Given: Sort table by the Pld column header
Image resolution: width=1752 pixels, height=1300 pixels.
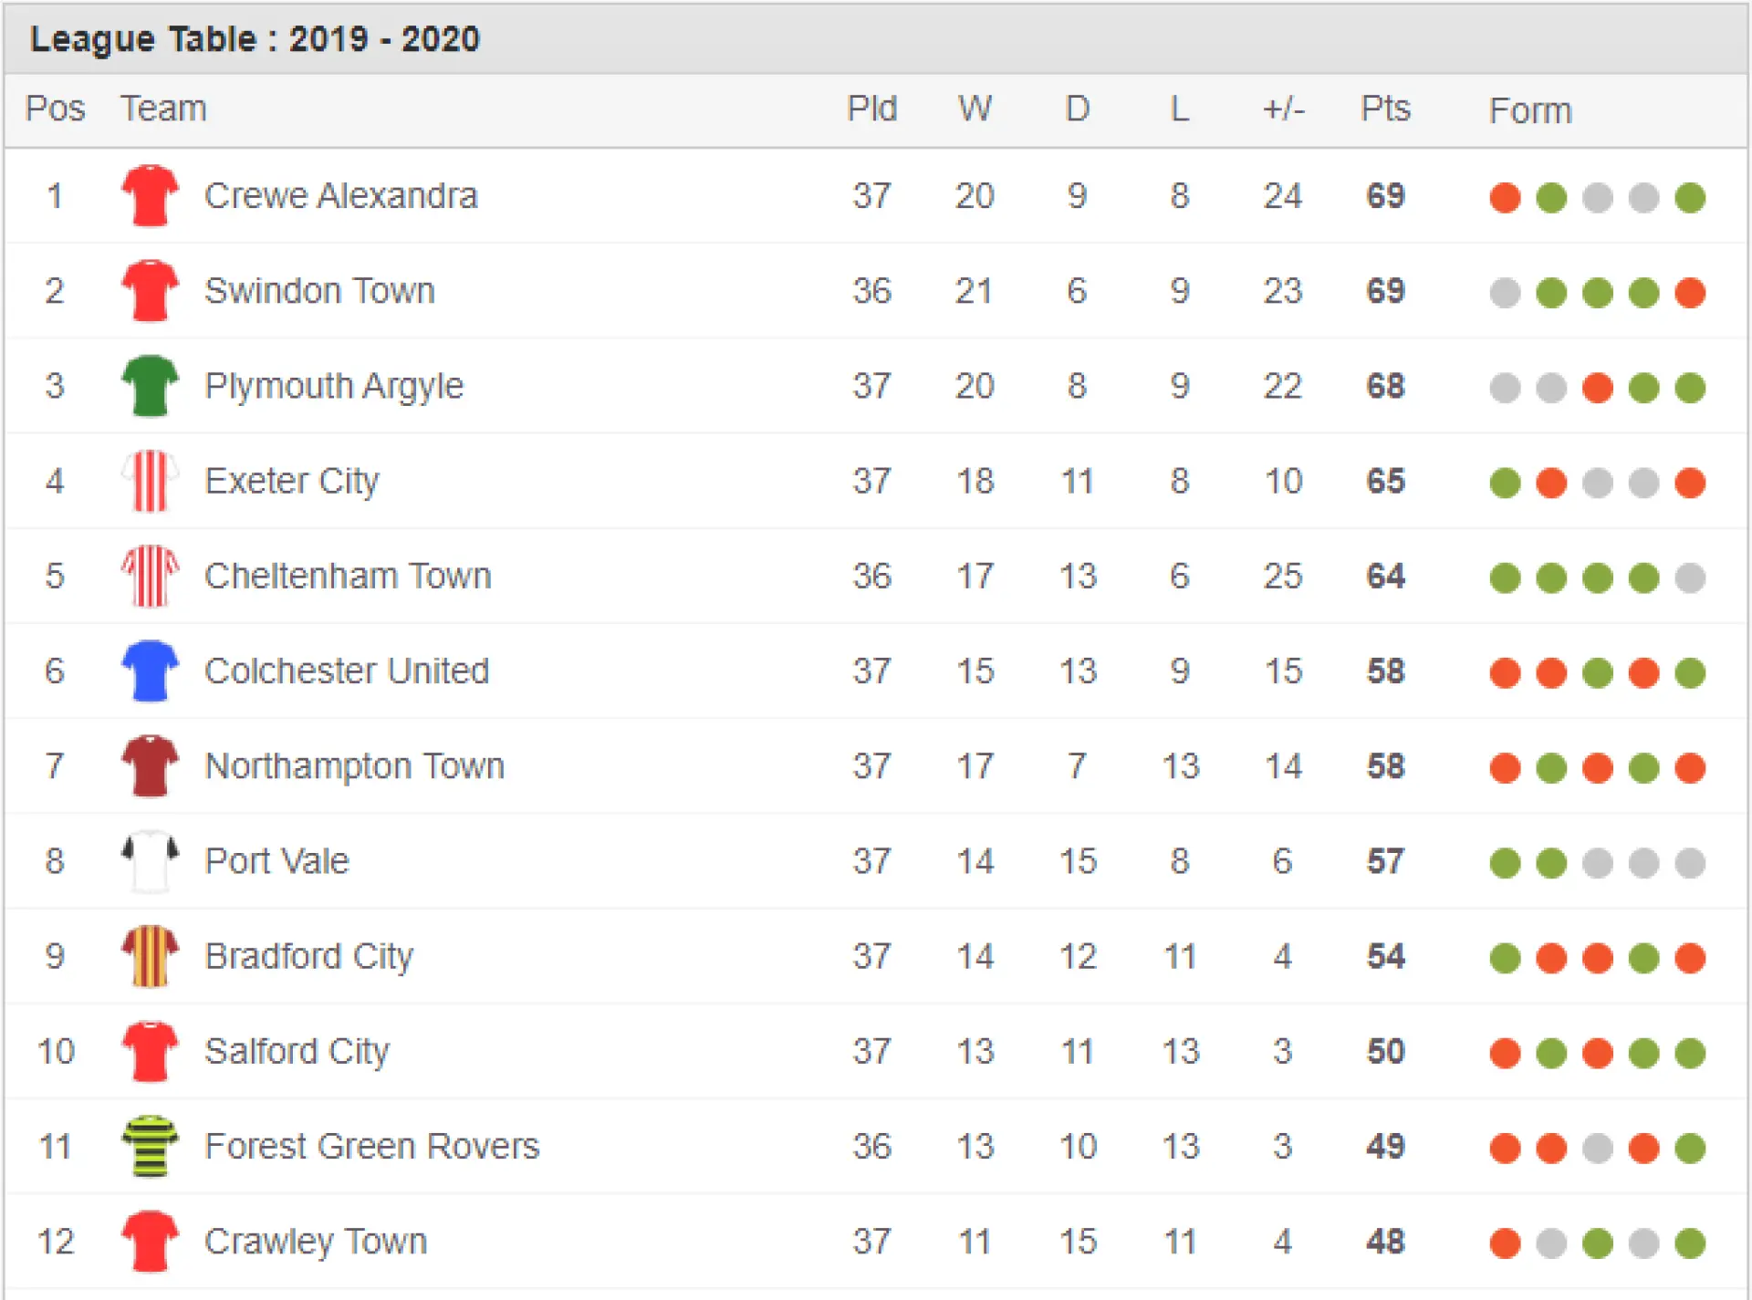Looking at the screenshot, I should coord(872,109).
